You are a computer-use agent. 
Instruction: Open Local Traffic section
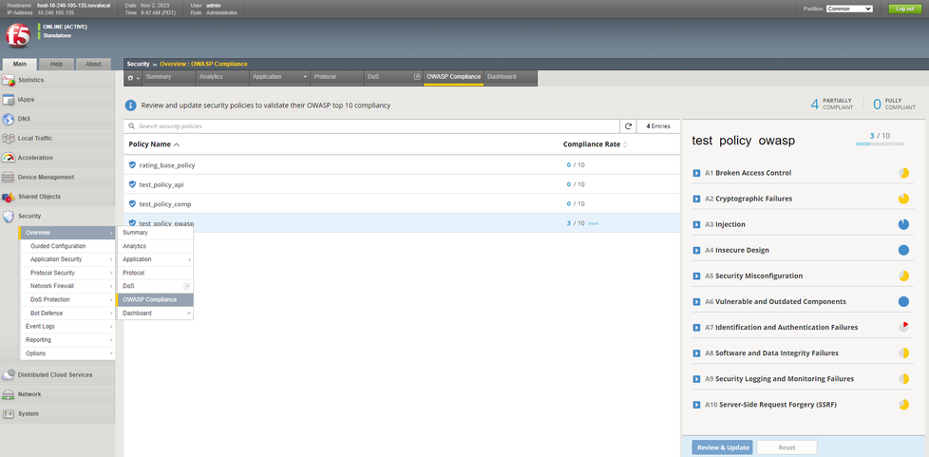58,138
